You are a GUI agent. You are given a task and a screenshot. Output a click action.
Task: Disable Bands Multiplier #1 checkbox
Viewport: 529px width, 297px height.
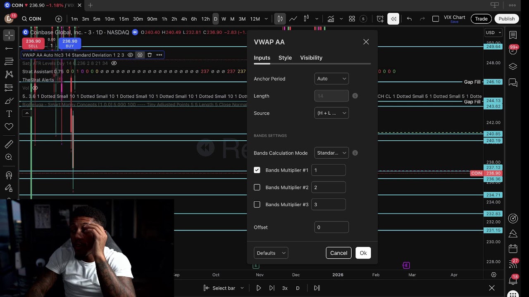pos(257,170)
